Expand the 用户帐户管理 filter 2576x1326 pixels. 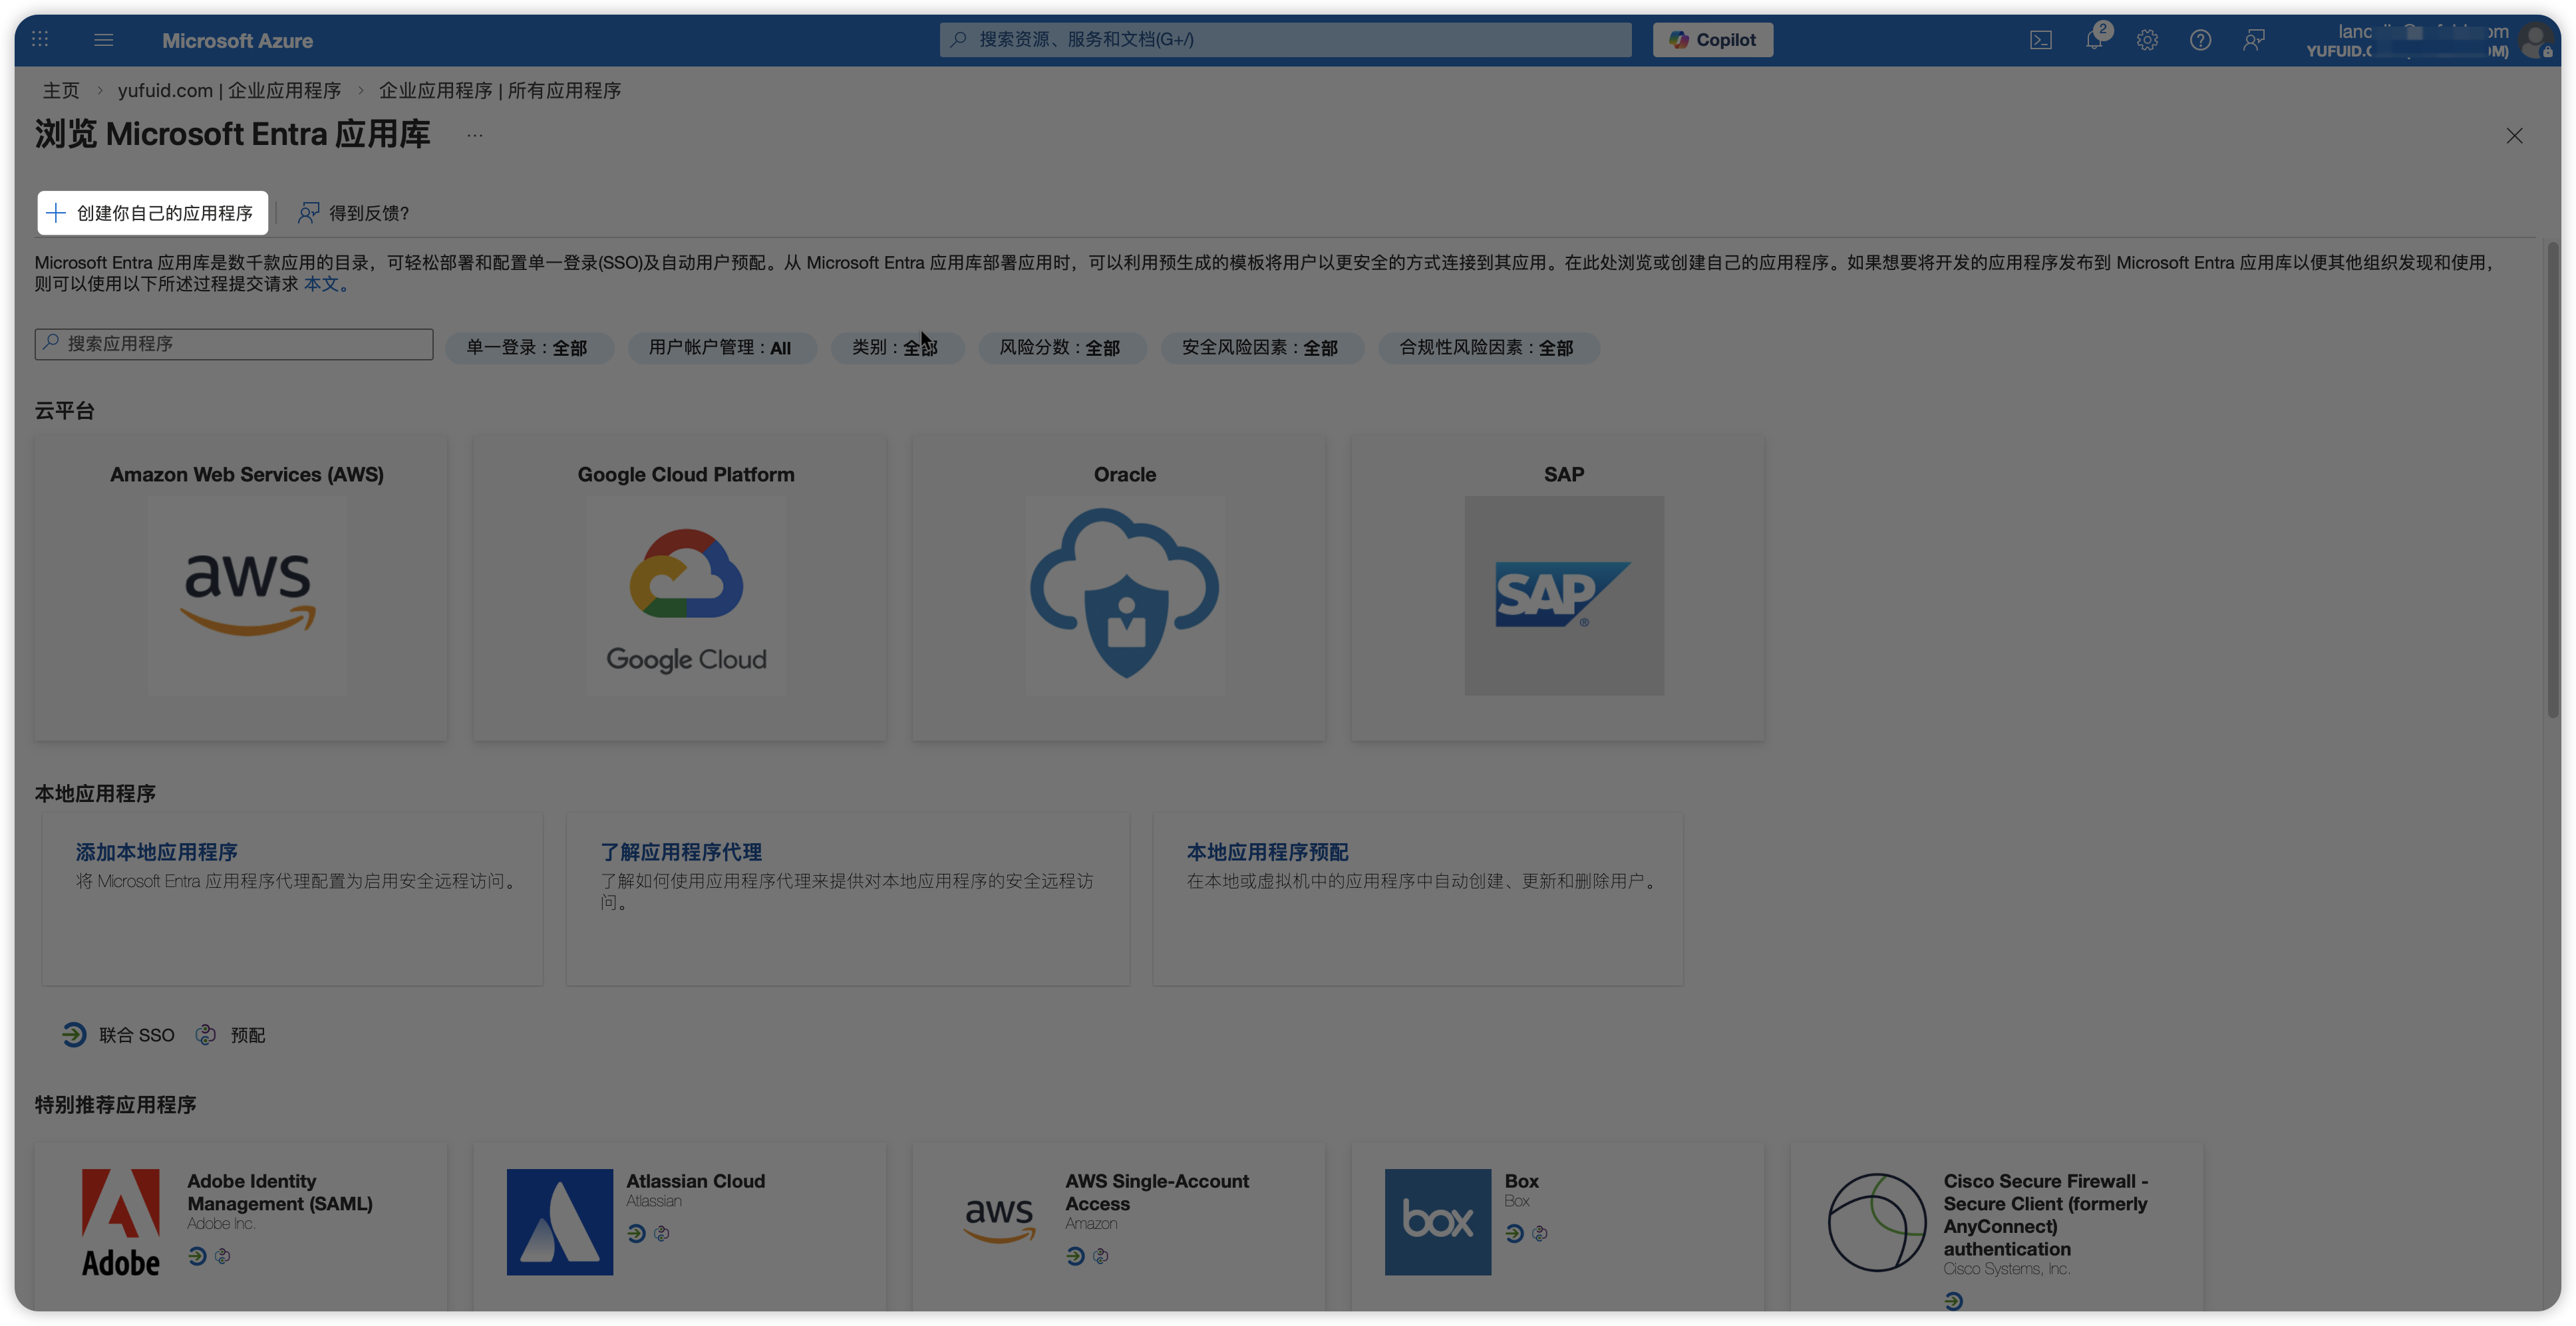pyautogui.click(x=720, y=348)
